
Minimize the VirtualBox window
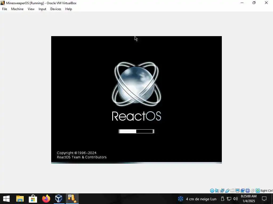242,3
